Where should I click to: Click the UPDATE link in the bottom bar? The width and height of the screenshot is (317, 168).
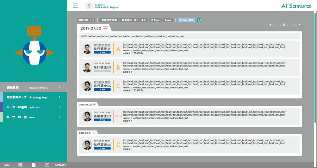[x=61, y=165]
